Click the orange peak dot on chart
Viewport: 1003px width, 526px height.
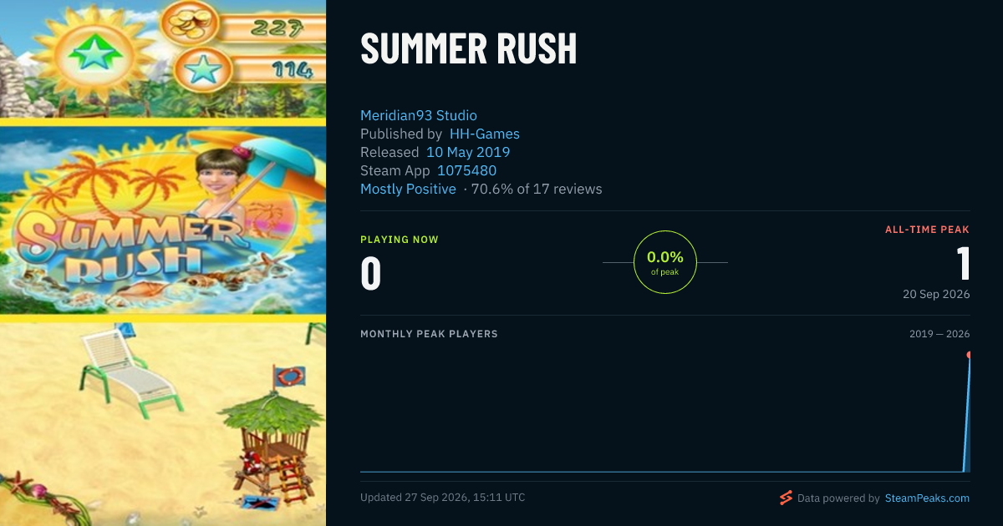(x=969, y=355)
